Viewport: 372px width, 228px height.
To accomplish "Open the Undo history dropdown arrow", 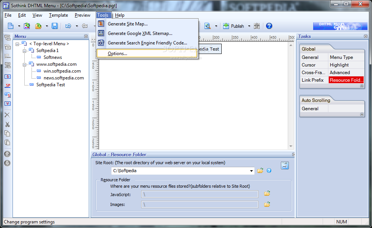I will [77, 26].
